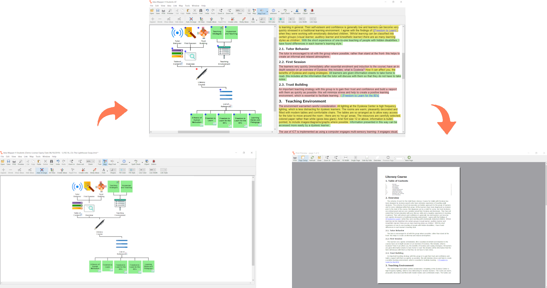This screenshot has width=547, height=288.
Task: Toggle Map|Text view in the Idea Mapper AT window
Action: pyautogui.click(x=262, y=11)
